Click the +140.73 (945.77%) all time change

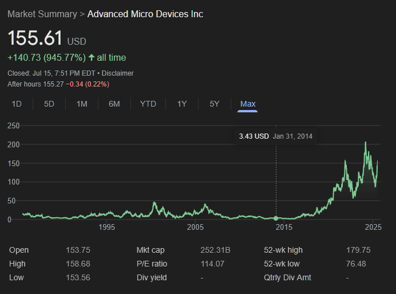(67, 57)
